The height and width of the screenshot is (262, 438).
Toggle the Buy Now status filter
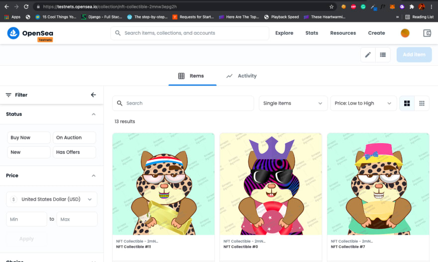[28, 138]
